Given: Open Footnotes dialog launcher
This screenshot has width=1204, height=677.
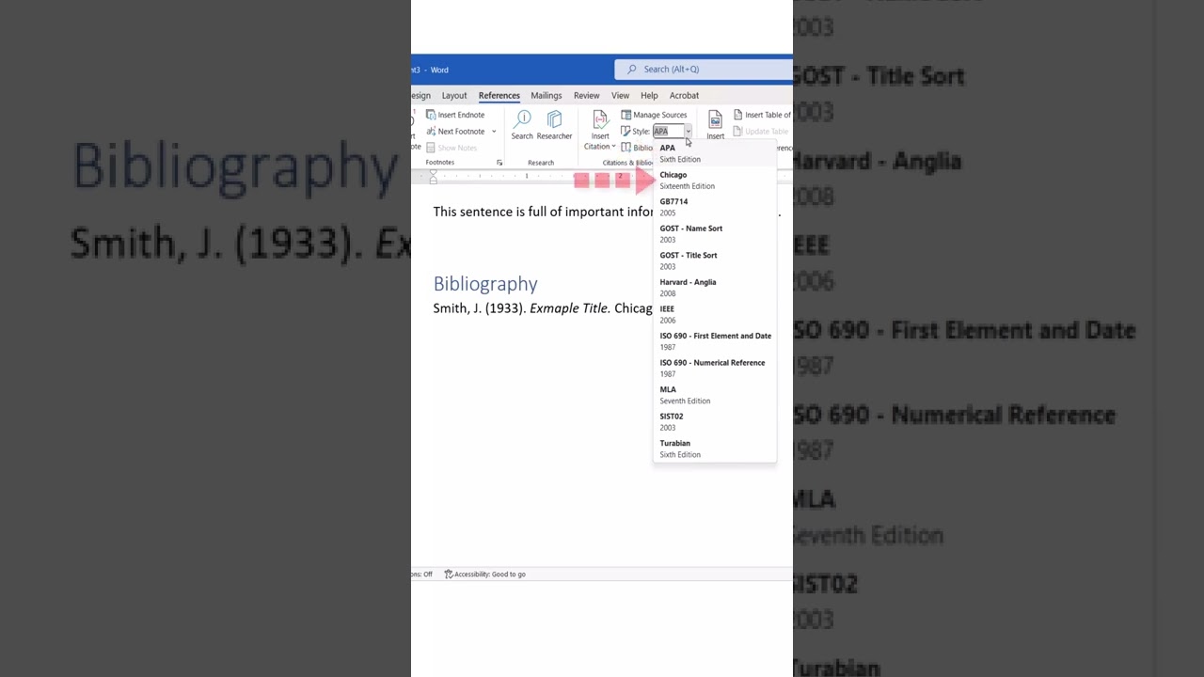Looking at the screenshot, I should [x=499, y=163].
